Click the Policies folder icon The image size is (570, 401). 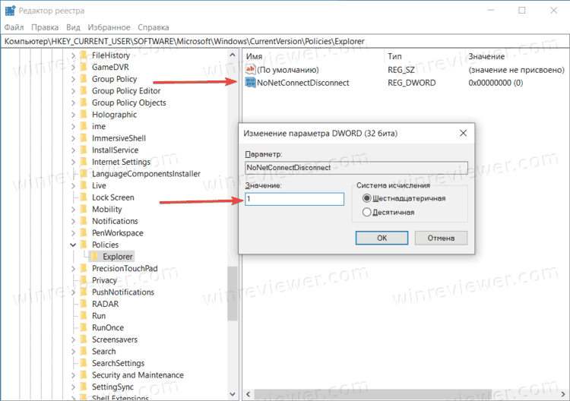(84, 245)
